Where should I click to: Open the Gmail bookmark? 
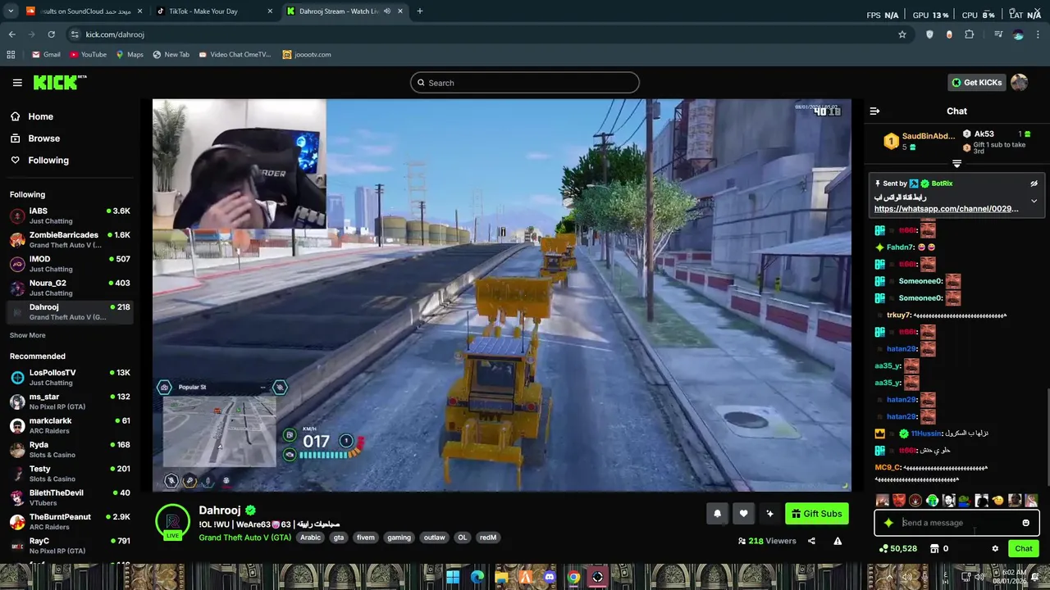click(46, 55)
